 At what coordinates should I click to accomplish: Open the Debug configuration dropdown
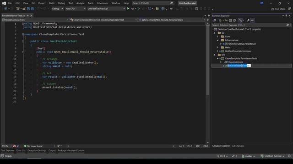click(57, 9)
